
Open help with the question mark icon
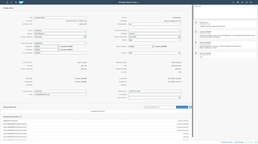(247, 2)
